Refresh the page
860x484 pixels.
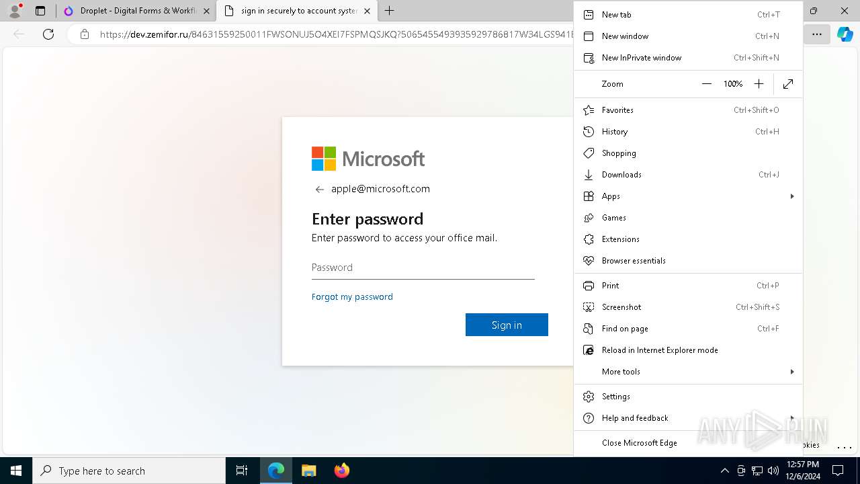(x=48, y=34)
